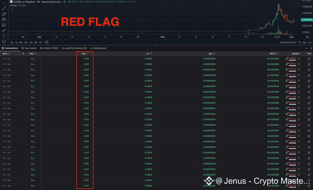
Task: Open transaction link for maker yPRX7x row
Action: click(309, 81)
